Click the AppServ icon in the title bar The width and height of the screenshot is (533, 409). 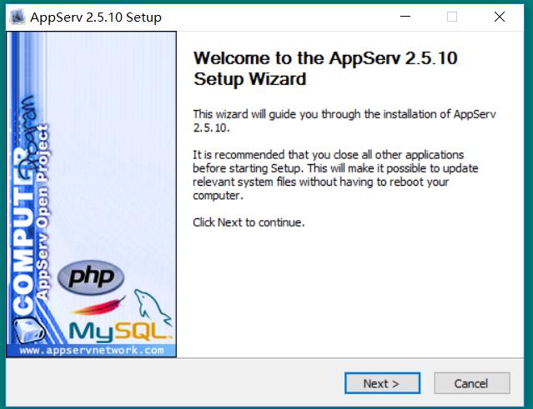click(x=18, y=17)
